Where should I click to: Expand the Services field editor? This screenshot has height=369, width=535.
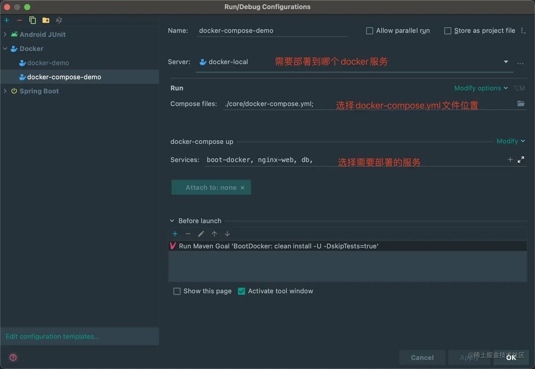521,160
